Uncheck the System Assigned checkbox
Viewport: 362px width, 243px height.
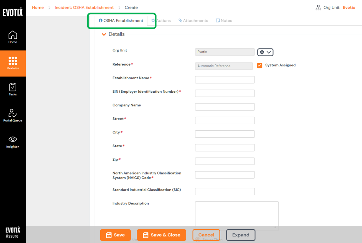coord(259,65)
